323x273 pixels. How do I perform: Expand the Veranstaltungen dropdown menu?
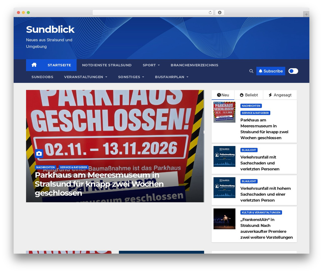point(86,77)
